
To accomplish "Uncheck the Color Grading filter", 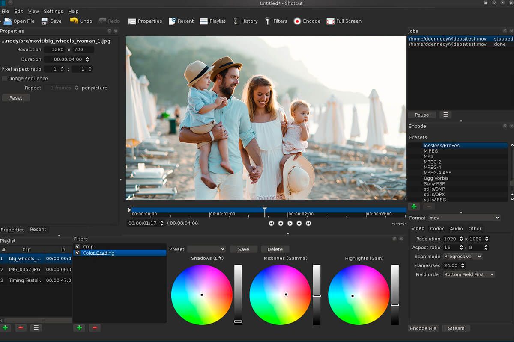I will (78, 253).
